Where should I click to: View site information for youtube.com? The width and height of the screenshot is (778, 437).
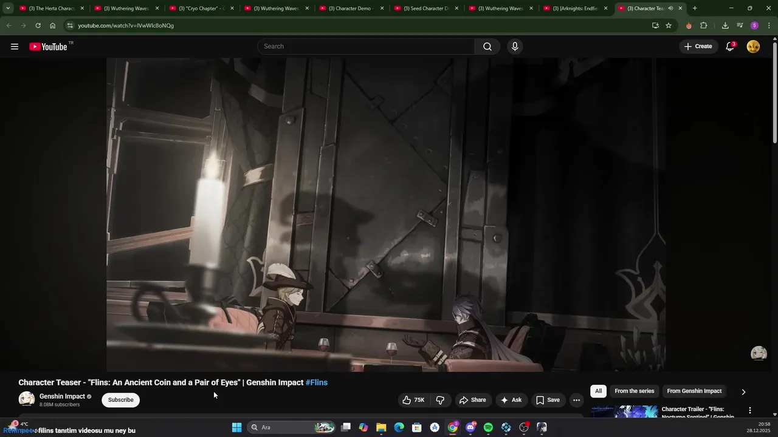[x=70, y=25]
